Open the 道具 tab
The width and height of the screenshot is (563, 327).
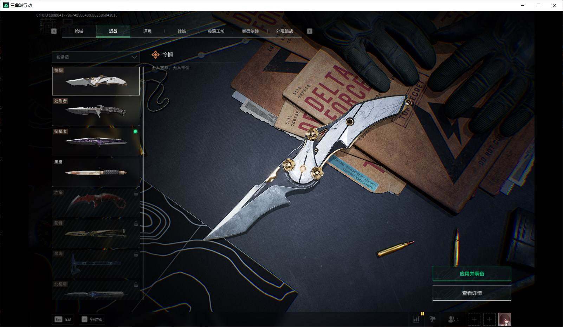click(x=148, y=31)
